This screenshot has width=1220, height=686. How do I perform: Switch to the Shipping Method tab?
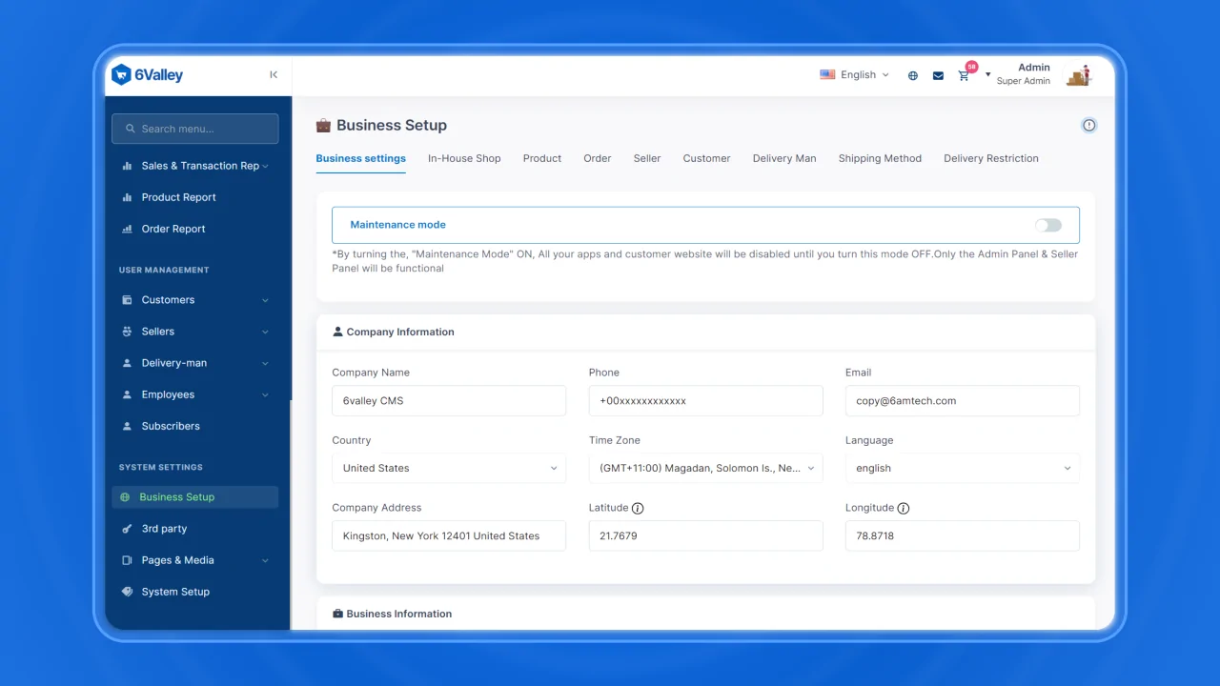pyautogui.click(x=880, y=158)
